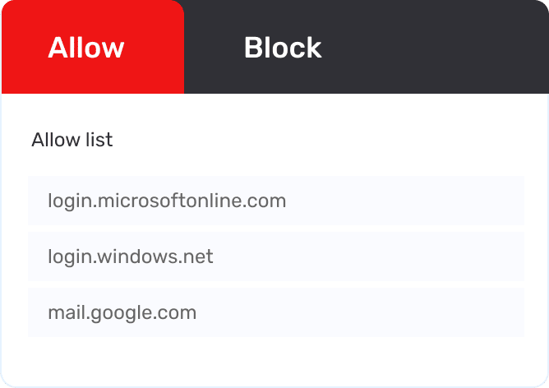
Task: Show the blocked domains tab
Action: tap(282, 48)
